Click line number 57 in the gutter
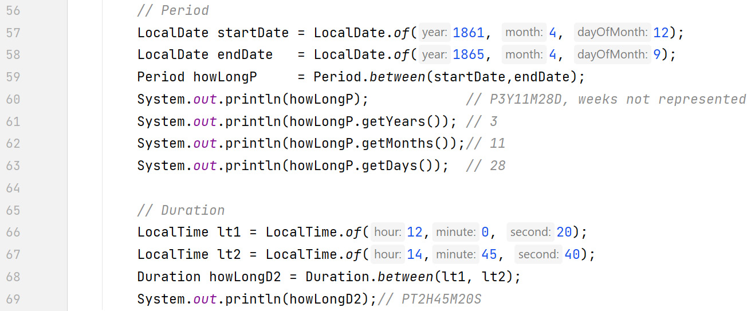Viewport: 755px width, 311px height. [13, 33]
